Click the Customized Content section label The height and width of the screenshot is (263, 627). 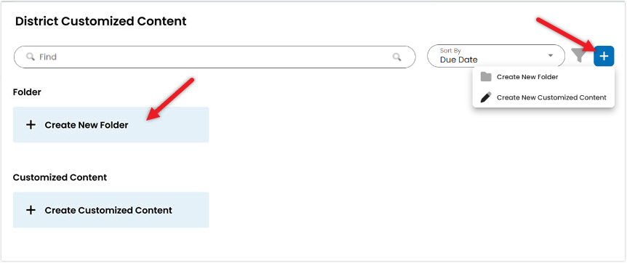coord(60,177)
